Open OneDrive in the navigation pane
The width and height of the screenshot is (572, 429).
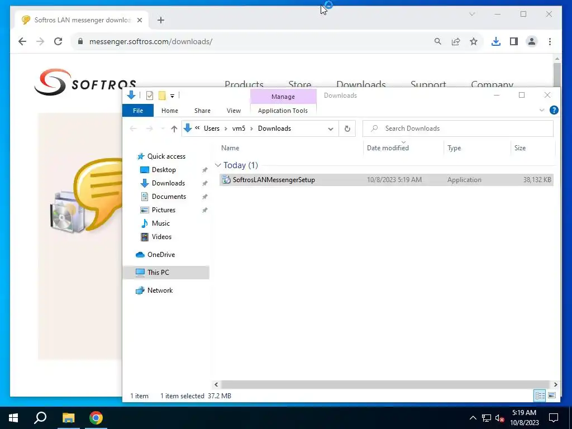[161, 255]
